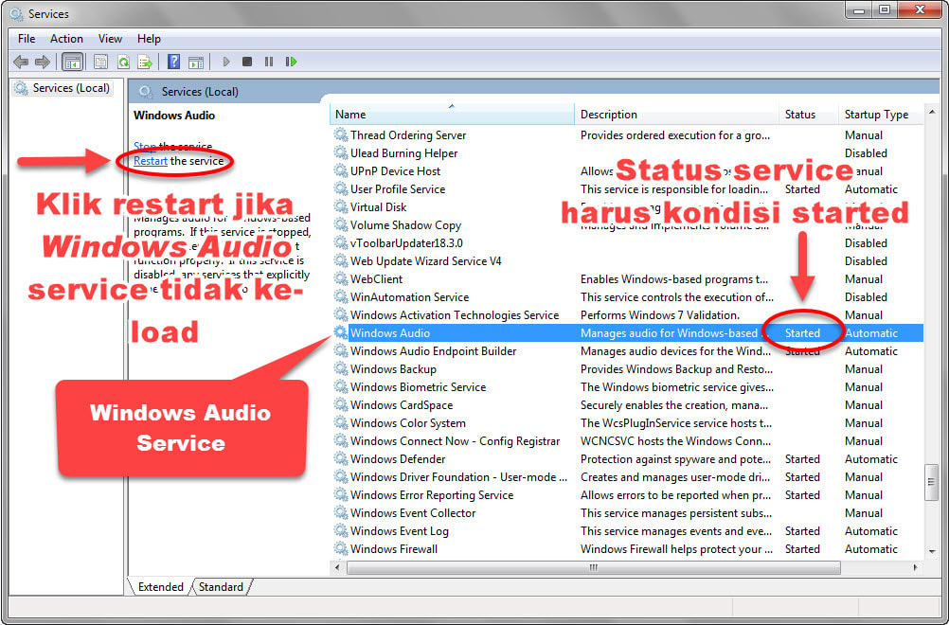Sort by the Status column header

(809, 115)
